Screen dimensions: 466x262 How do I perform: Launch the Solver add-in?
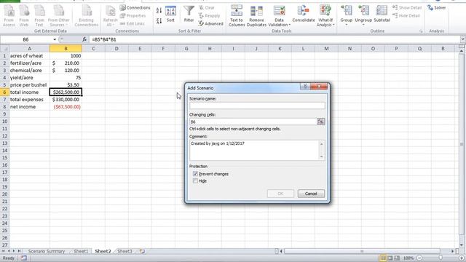coord(437,8)
